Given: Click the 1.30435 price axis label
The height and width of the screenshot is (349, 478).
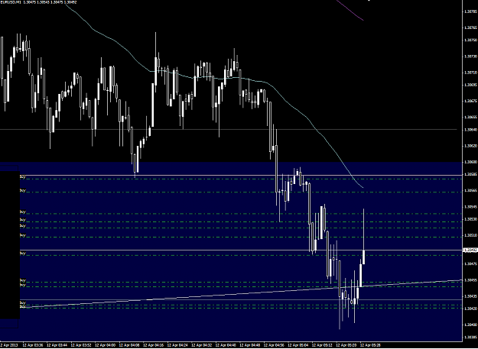Looking at the screenshot, I should click(x=470, y=296).
